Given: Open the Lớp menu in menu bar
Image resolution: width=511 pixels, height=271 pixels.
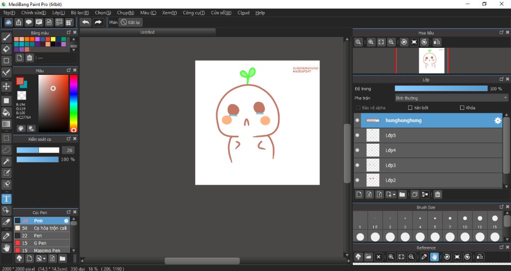Looking at the screenshot, I should pos(59,12).
